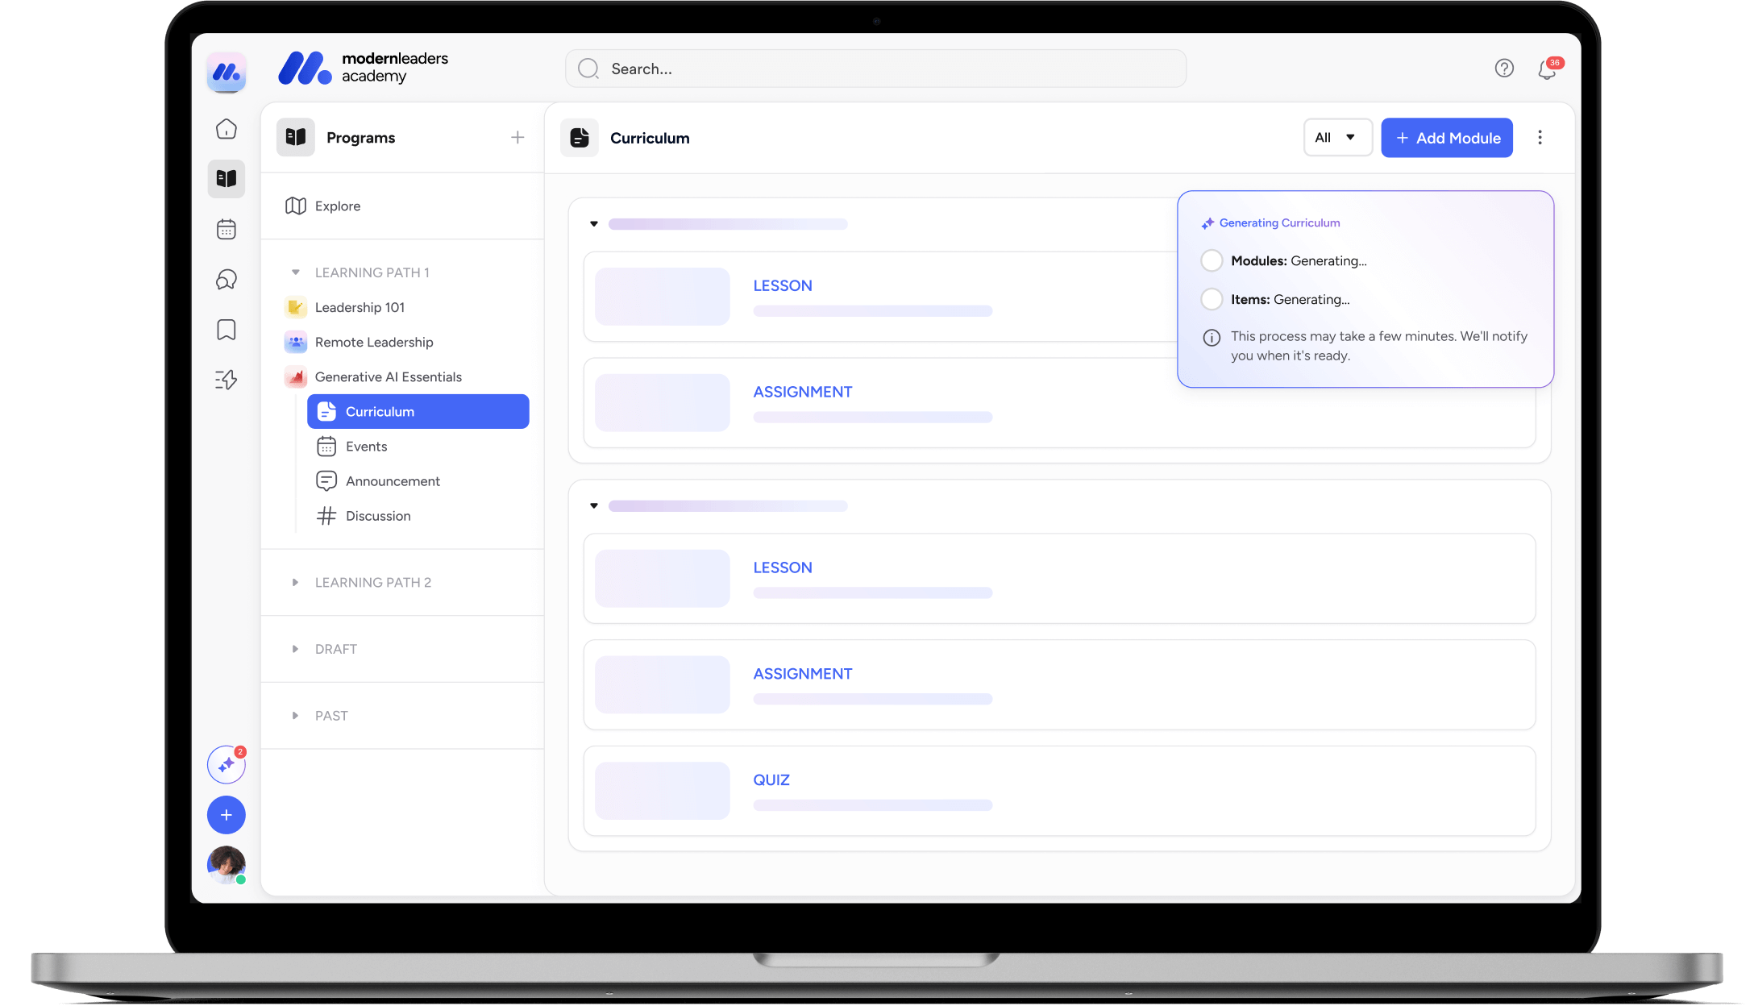Viewport: 1754px width, 1006px height.
Task: Click the Modules generating status radio circle
Action: tap(1212, 260)
